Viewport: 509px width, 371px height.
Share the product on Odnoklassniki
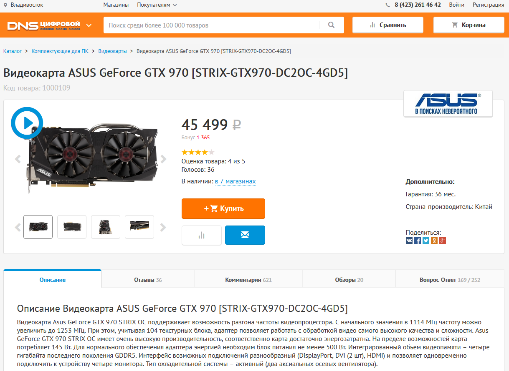[434, 241]
